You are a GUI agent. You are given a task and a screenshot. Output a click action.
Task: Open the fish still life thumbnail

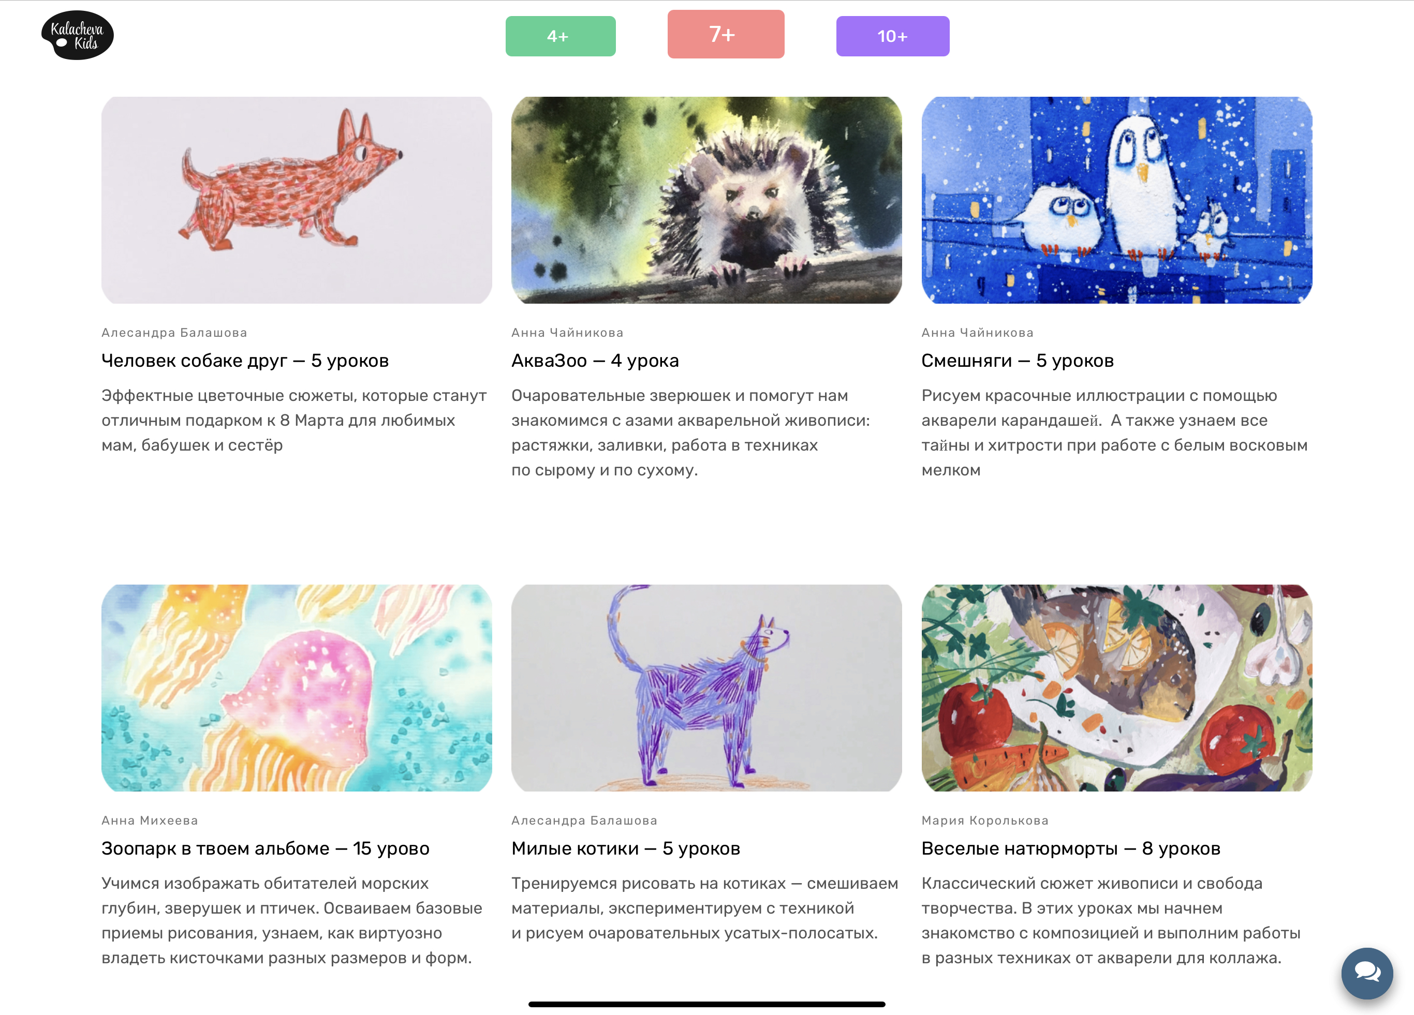click(x=1116, y=687)
